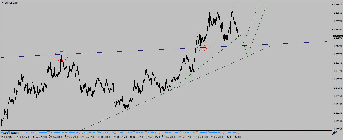This screenshot has width=343, height=140.
Task: Click the dropdown arrow beside EURUSD,H4
Action: coord(2,3)
